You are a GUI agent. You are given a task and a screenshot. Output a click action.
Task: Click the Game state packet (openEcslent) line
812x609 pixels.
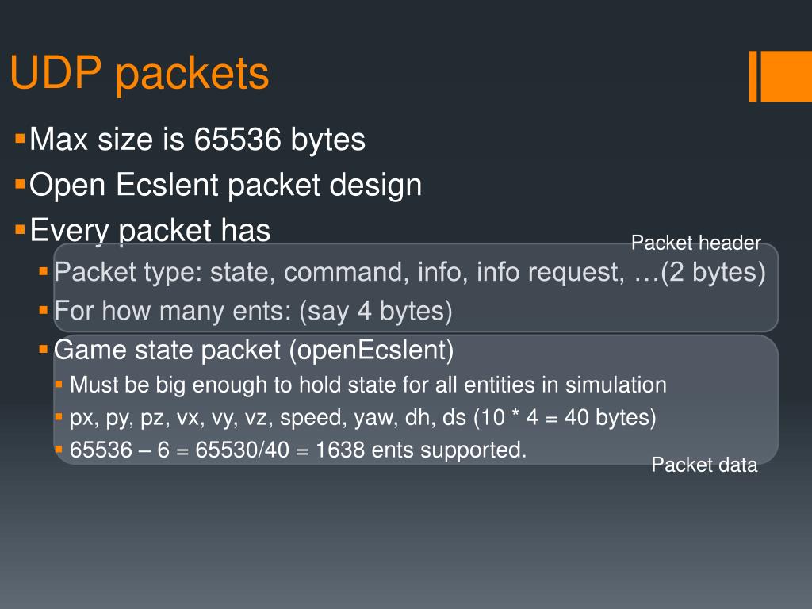(x=254, y=350)
